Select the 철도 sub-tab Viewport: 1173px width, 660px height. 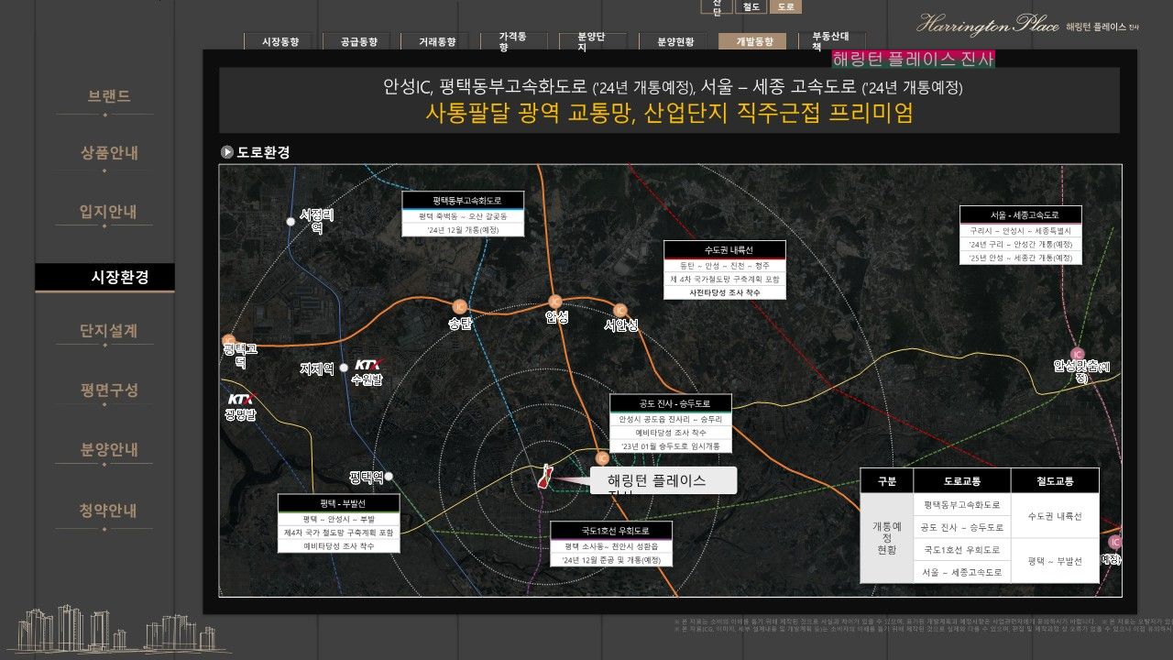click(751, 6)
